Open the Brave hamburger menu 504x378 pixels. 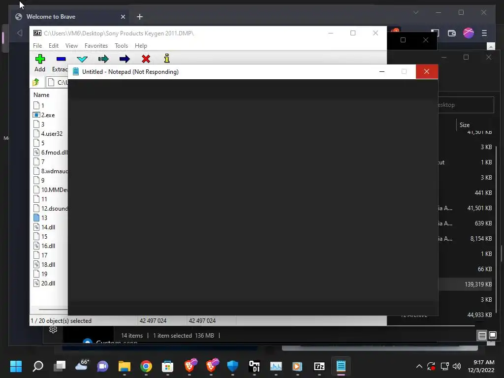(x=484, y=33)
